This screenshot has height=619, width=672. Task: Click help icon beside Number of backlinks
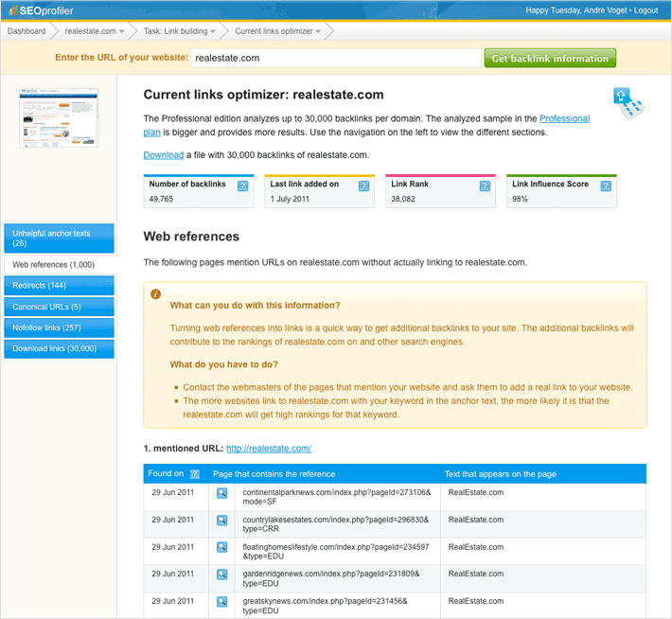[x=243, y=186]
